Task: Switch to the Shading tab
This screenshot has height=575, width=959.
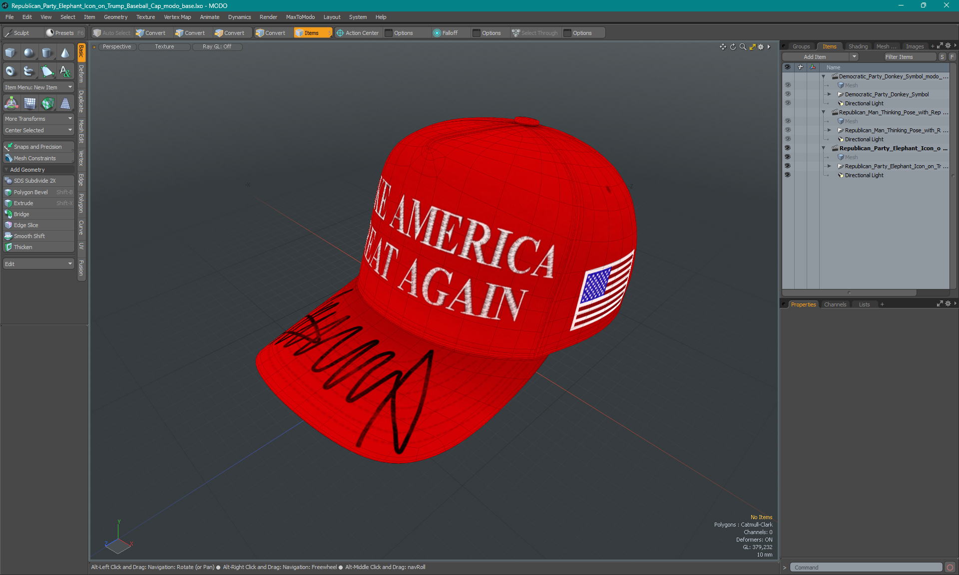Action: pos(858,46)
